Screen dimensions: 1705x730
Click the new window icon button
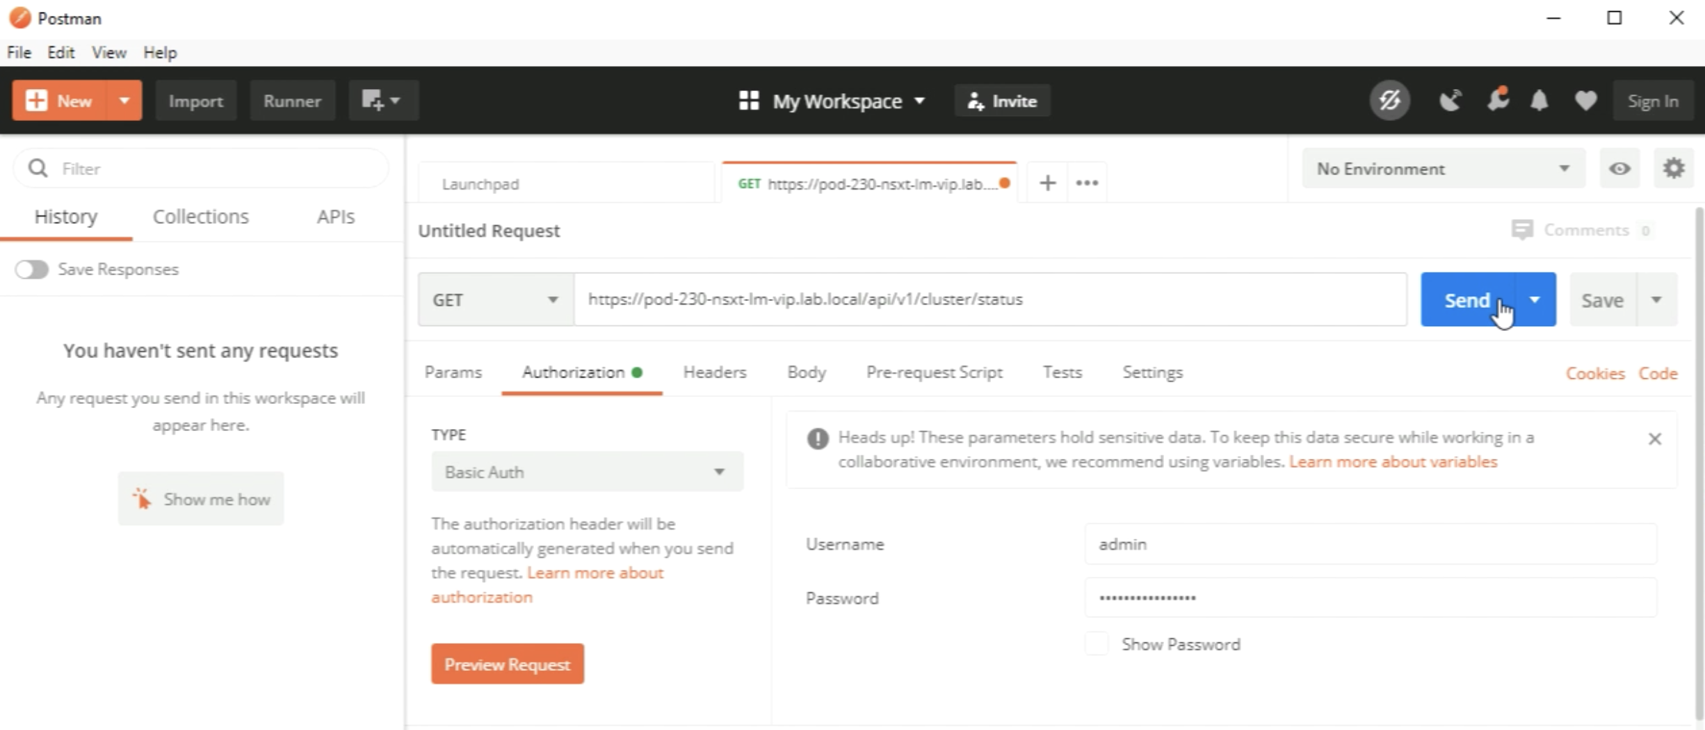pyautogui.click(x=382, y=101)
